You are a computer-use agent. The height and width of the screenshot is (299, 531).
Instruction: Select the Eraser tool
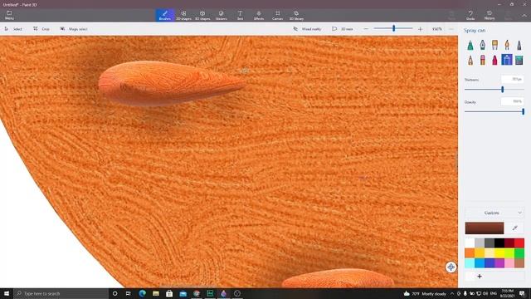(483, 60)
